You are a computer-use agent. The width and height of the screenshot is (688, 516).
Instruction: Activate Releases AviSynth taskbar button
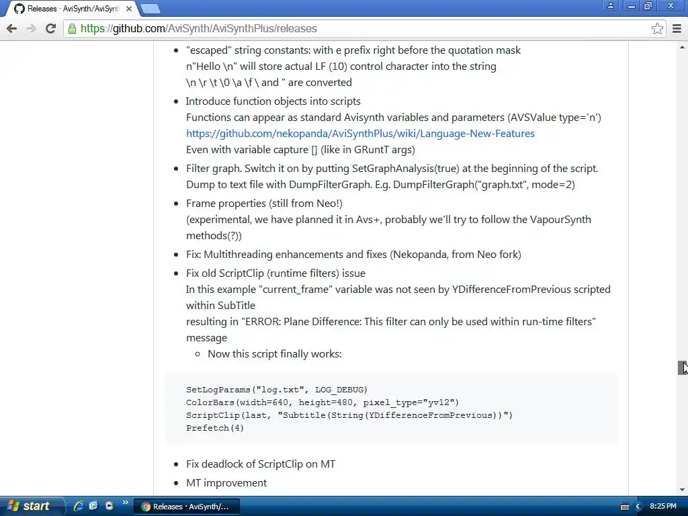click(x=187, y=507)
